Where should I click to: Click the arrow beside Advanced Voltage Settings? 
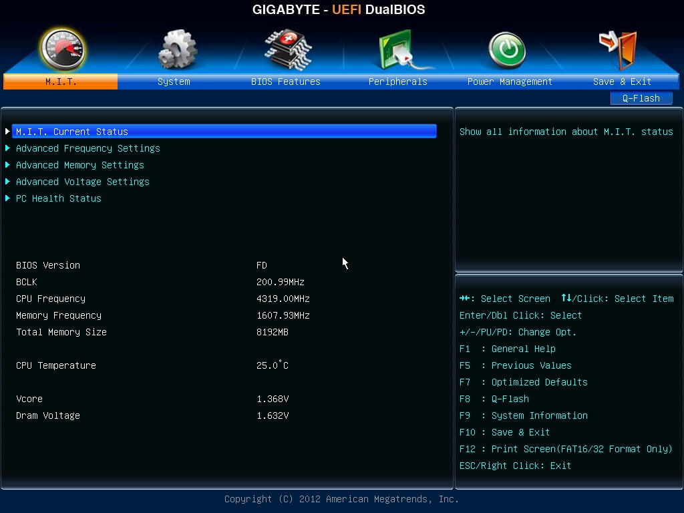(7, 182)
